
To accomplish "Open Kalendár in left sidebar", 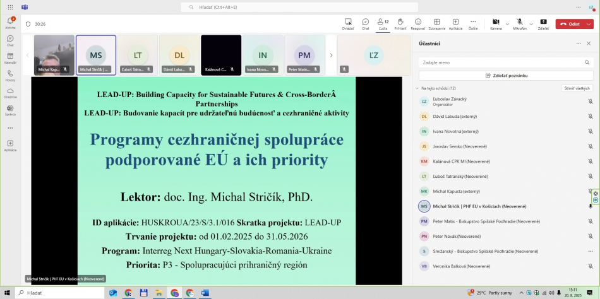I will click(x=10, y=59).
